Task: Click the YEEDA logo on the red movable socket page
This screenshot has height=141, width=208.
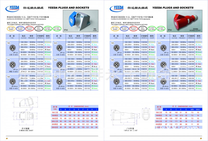Action: coord(116,9)
